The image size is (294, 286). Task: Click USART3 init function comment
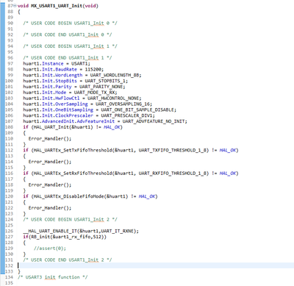52,277
